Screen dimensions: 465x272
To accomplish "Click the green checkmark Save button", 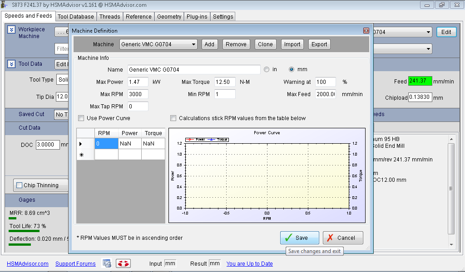I will [x=299, y=238].
